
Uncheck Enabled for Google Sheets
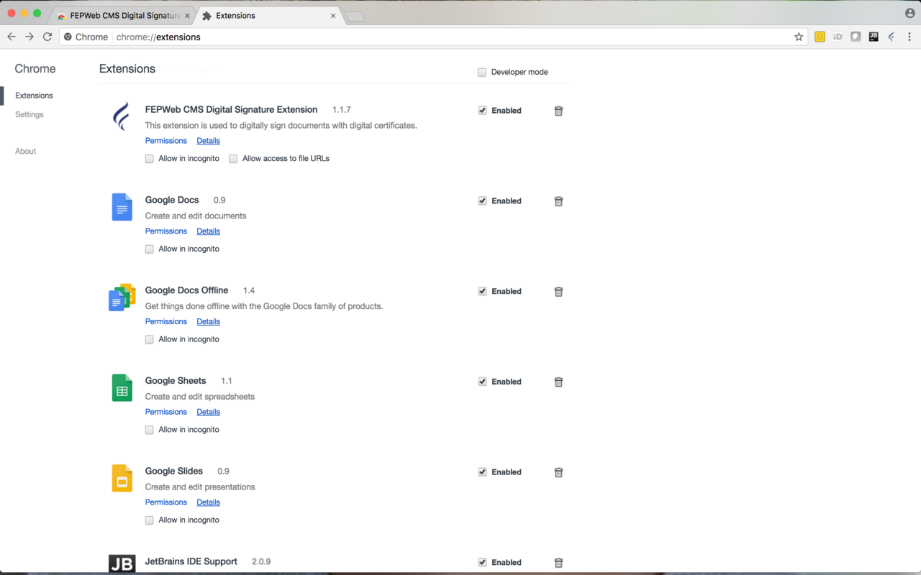pyautogui.click(x=482, y=382)
